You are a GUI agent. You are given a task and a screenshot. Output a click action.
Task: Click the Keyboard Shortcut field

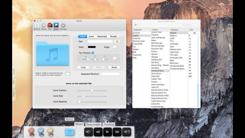[110, 74]
